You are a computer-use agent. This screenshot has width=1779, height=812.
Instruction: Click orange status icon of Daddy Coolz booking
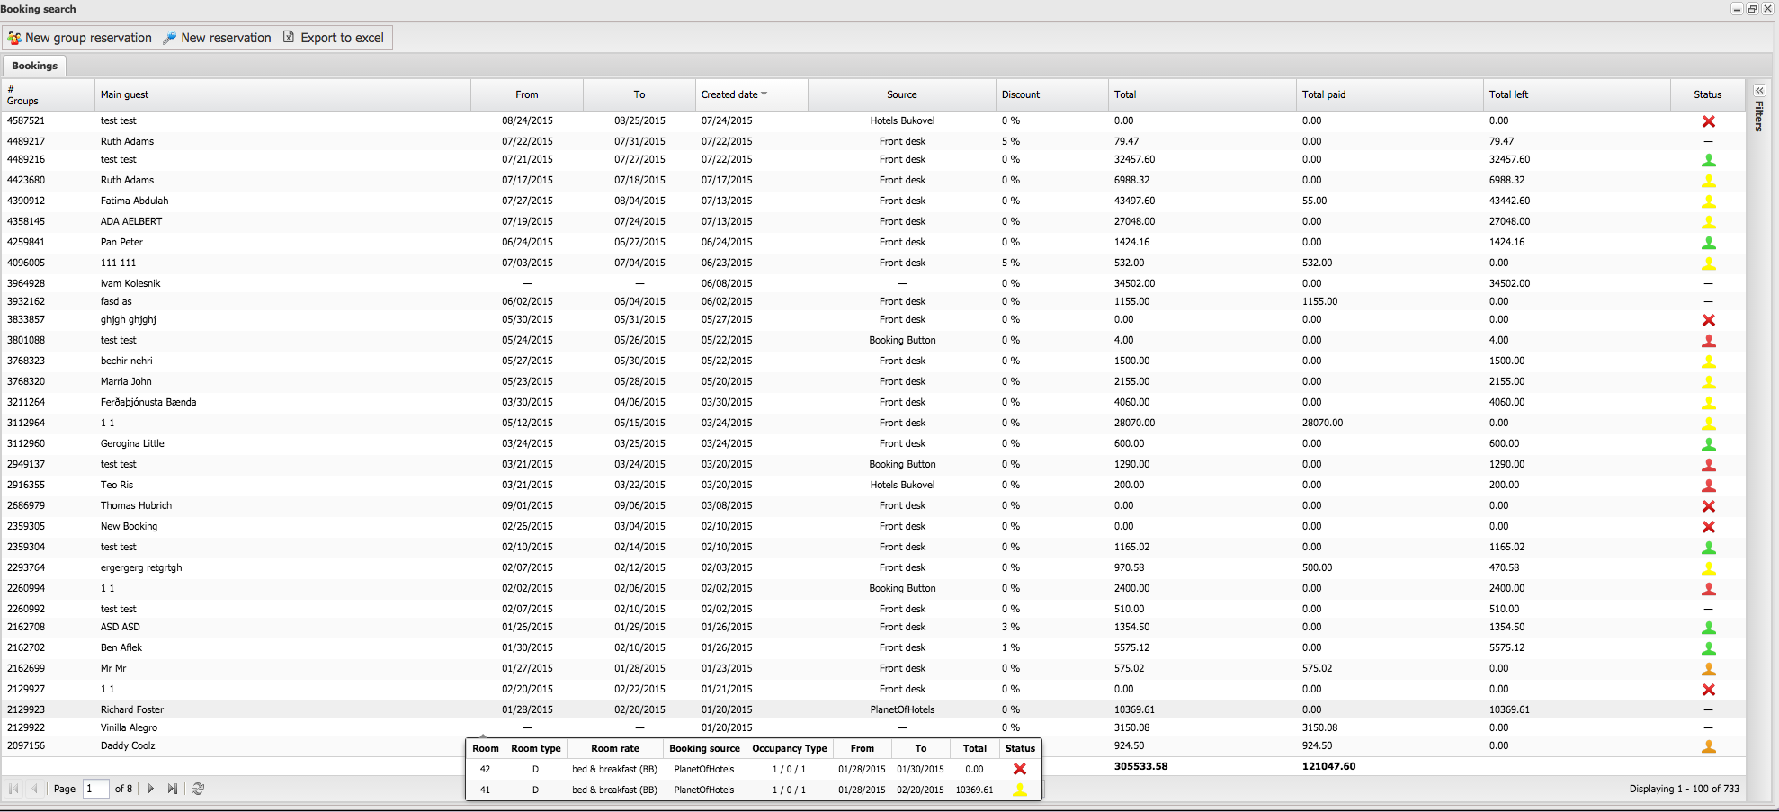coord(1709,746)
